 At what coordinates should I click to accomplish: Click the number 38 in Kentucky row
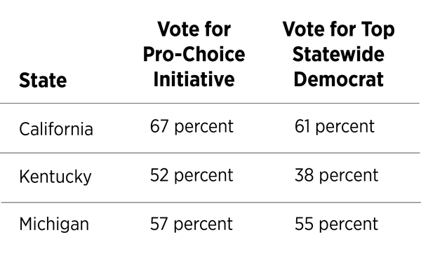[x=305, y=175]
